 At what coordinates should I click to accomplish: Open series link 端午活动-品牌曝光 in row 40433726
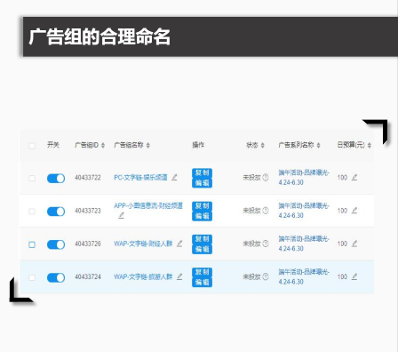coord(304,244)
